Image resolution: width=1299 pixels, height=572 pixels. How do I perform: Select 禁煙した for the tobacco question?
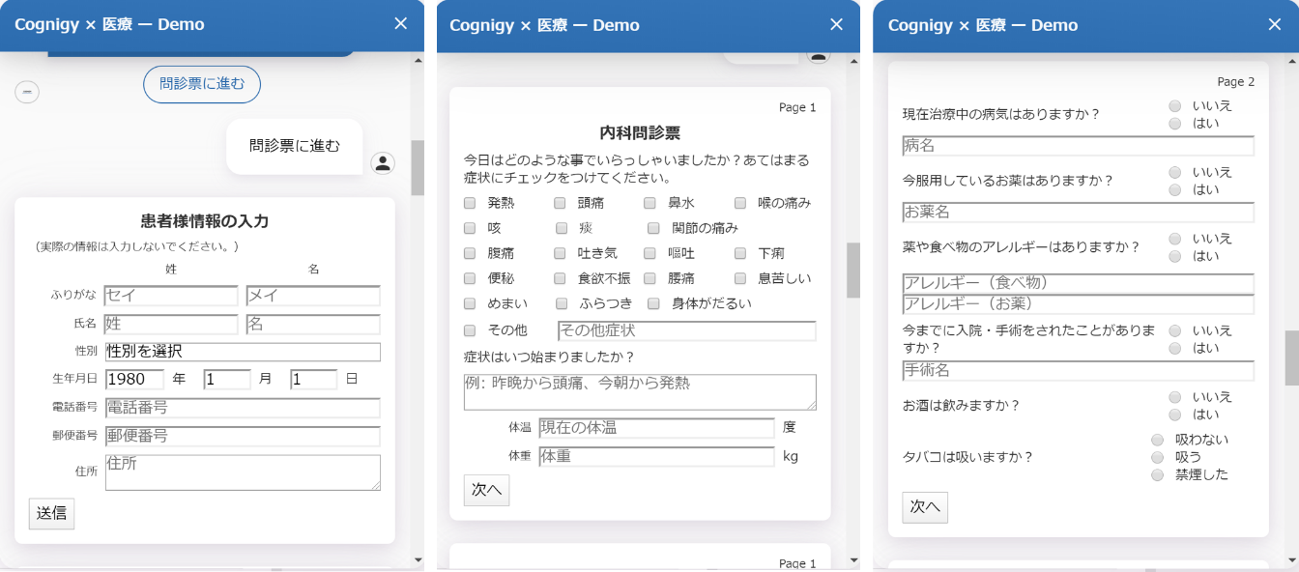pos(1157,474)
